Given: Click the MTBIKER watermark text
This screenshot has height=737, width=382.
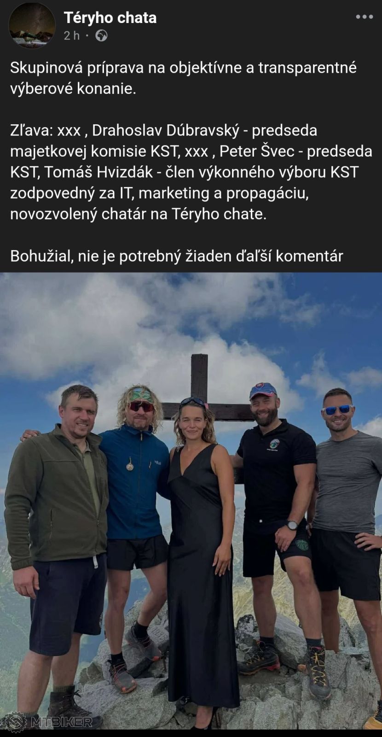Looking at the screenshot, I should click(62, 722).
